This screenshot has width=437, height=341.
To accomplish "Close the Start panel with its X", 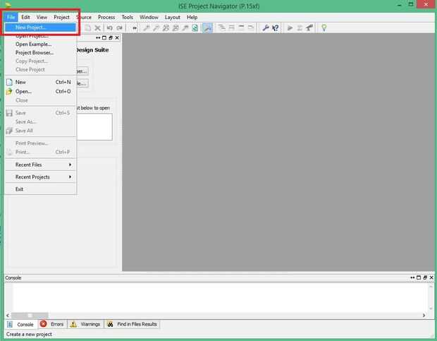I will [x=117, y=37].
